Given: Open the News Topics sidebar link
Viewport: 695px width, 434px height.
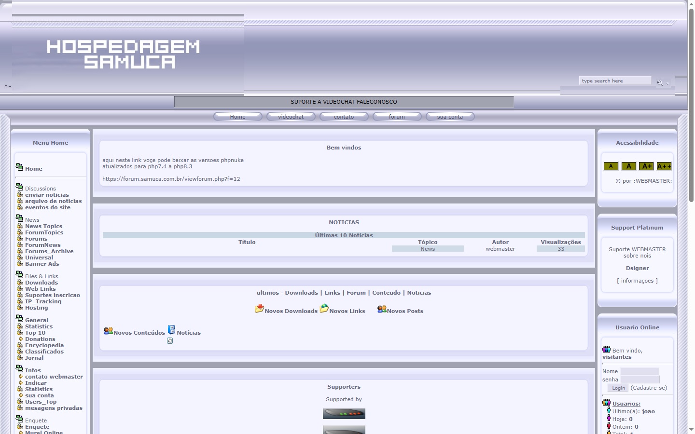Looking at the screenshot, I should click(44, 226).
